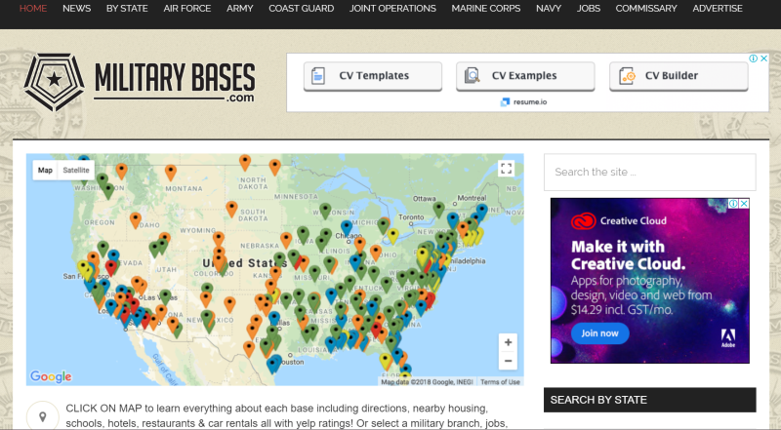Screen dimensions: 781x430
Task: Zoom out on the map with minus
Action: pos(508,361)
